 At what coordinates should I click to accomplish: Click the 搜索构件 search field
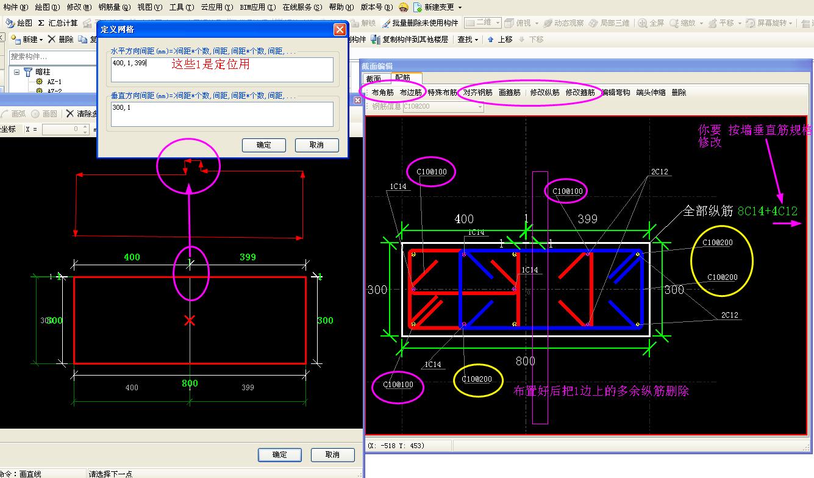click(x=53, y=57)
